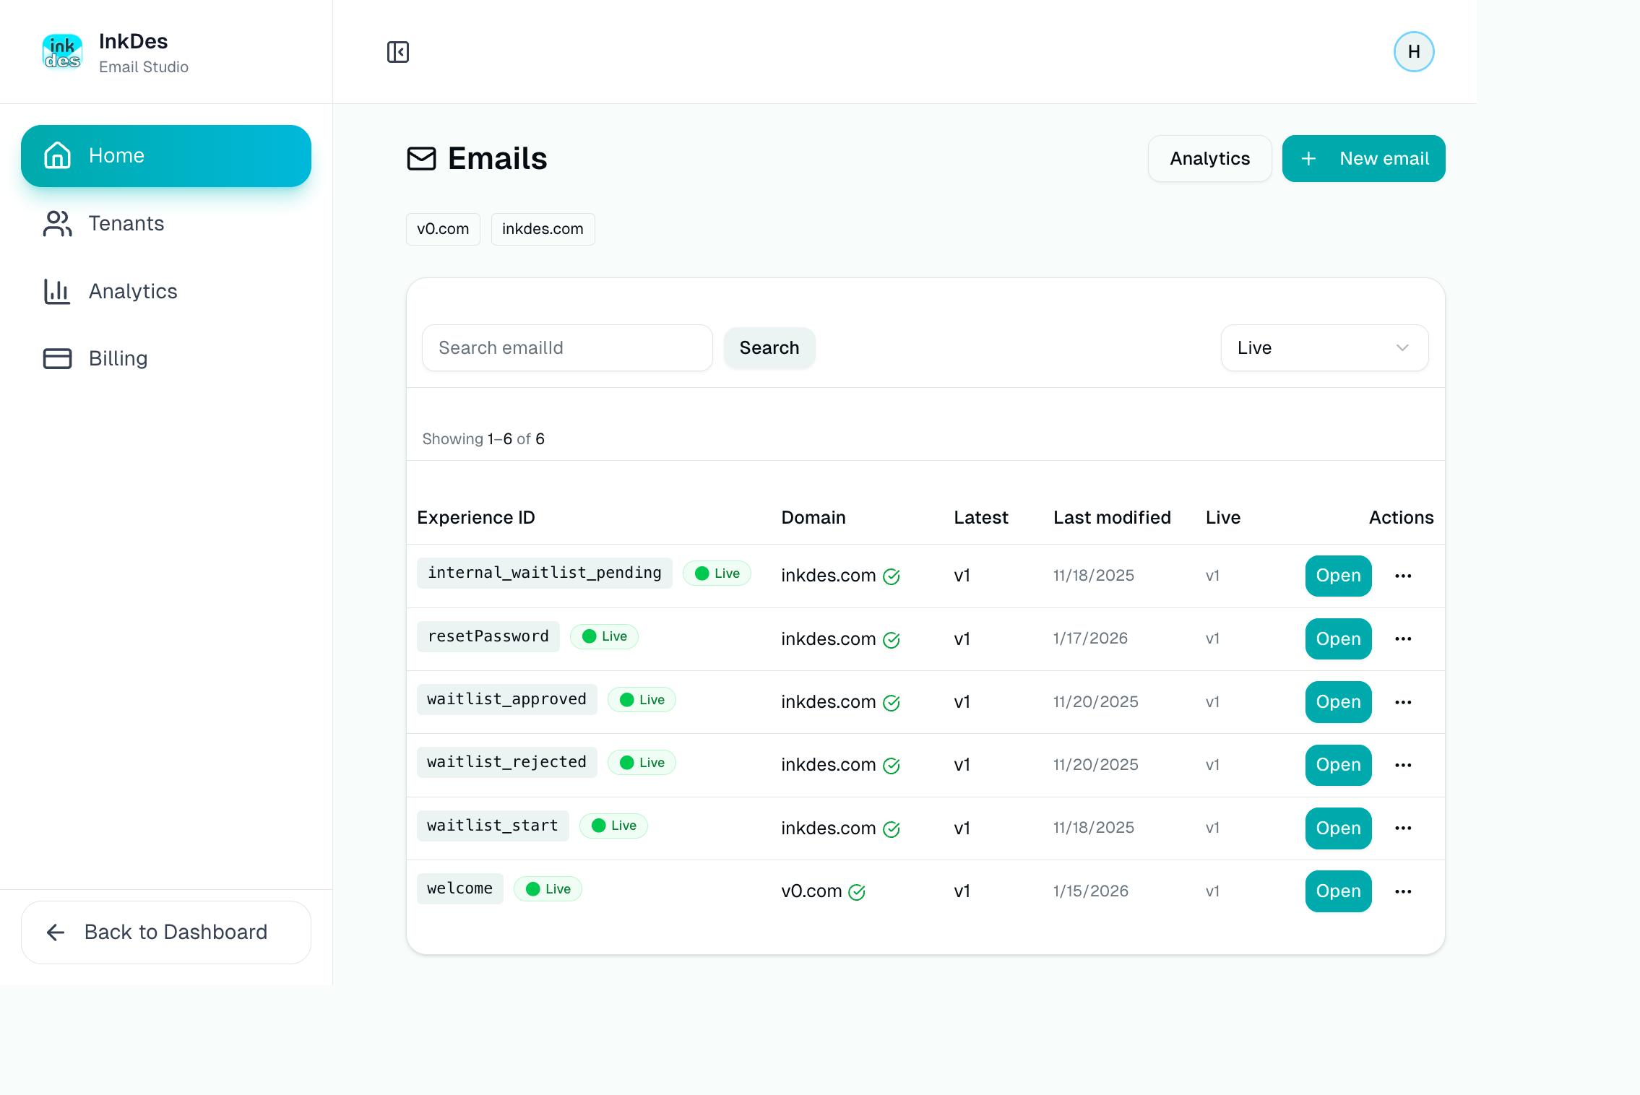Open the waitlist_approved email
1640x1095 pixels.
point(1337,701)
